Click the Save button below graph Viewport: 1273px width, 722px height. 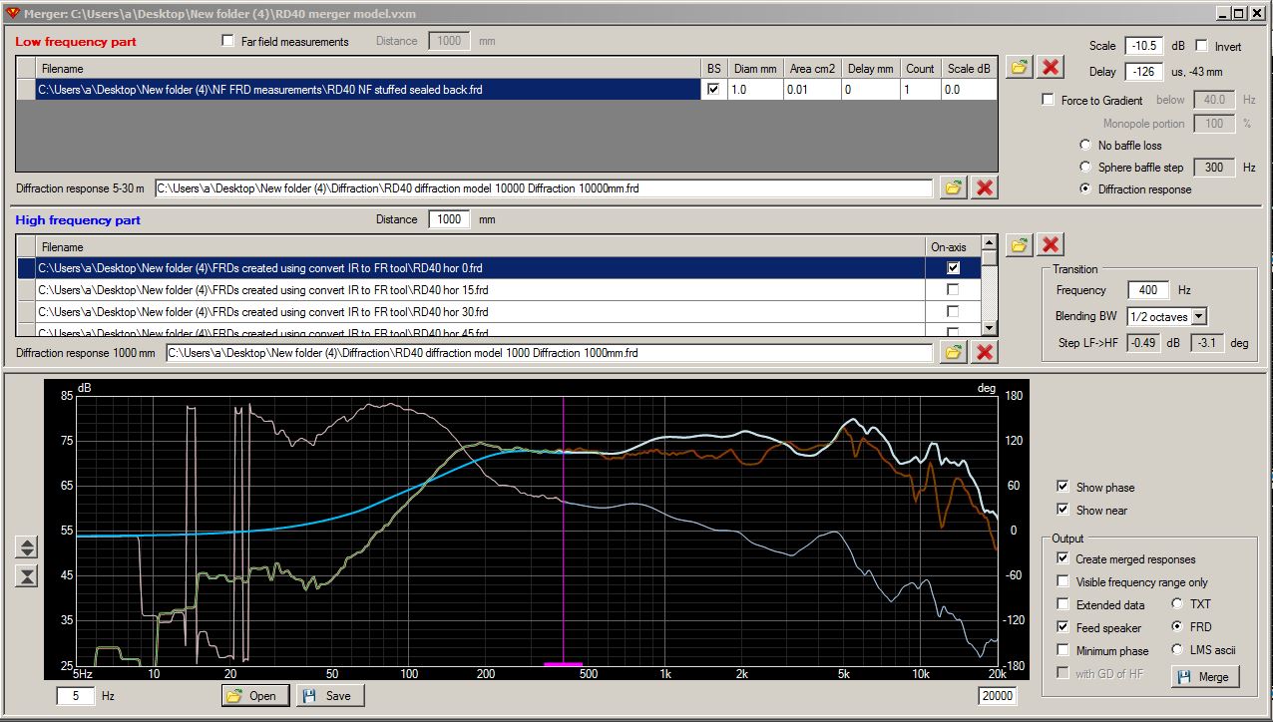[x=329, y=696]
